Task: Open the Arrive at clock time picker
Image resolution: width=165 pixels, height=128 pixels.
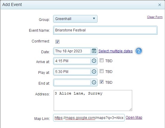Action: 94,61
